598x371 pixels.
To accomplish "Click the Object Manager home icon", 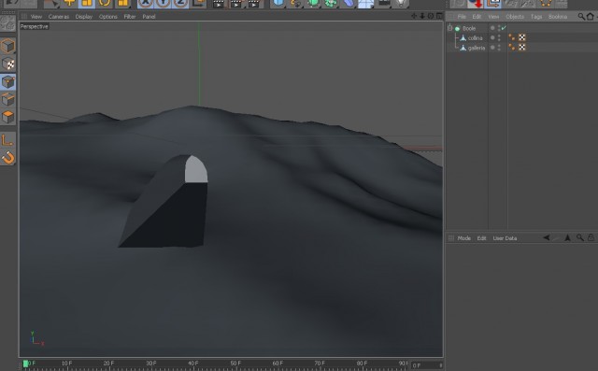I will click(590, 17).
